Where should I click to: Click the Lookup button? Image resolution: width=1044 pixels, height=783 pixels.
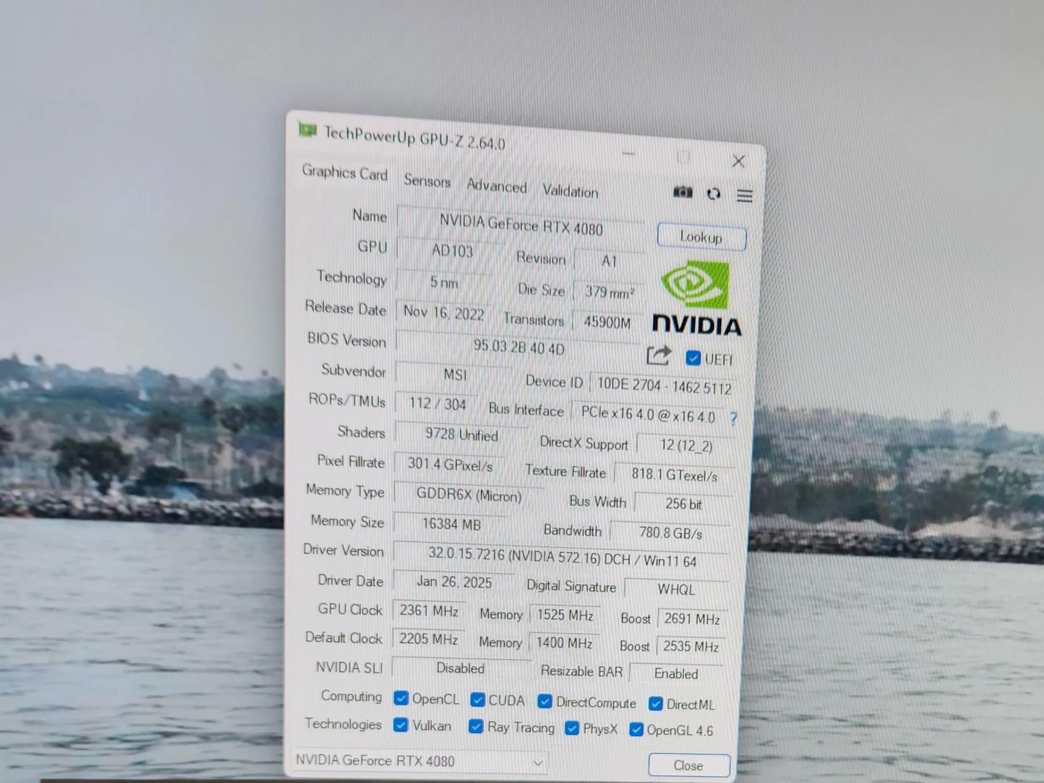701,237
